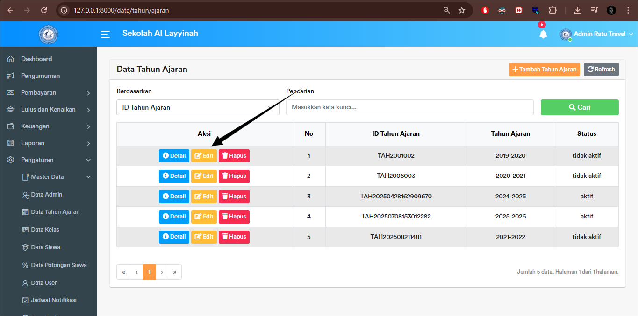Viewport: 638px width, 316px height.
Task: Open the Berdasarkan ID Tahun Ajaran dropdown
Action: pos(197,107)
